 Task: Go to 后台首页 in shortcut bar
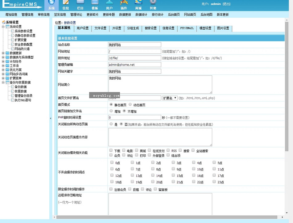click(174, 15)
